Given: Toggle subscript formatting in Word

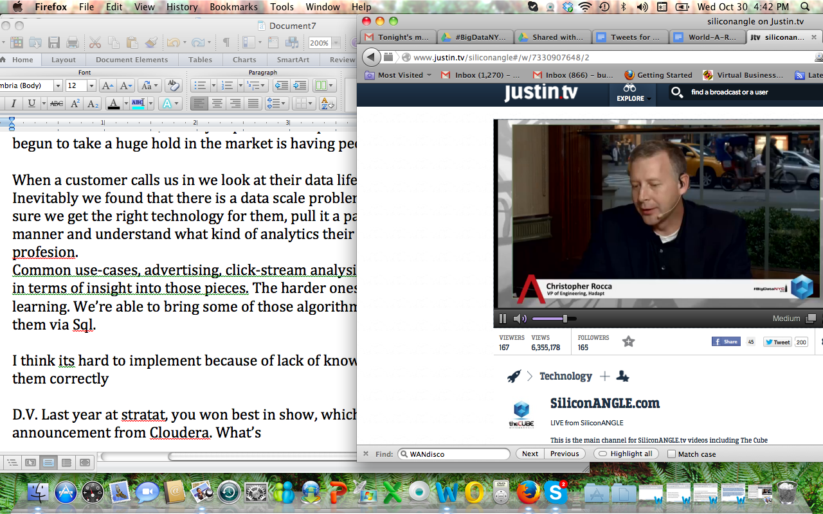Looking at the screenshot, I should point(93,103).
